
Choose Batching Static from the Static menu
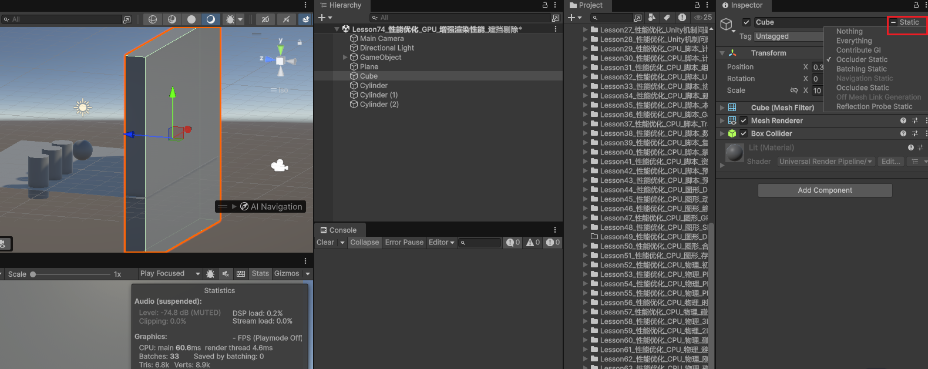[861, 69]
